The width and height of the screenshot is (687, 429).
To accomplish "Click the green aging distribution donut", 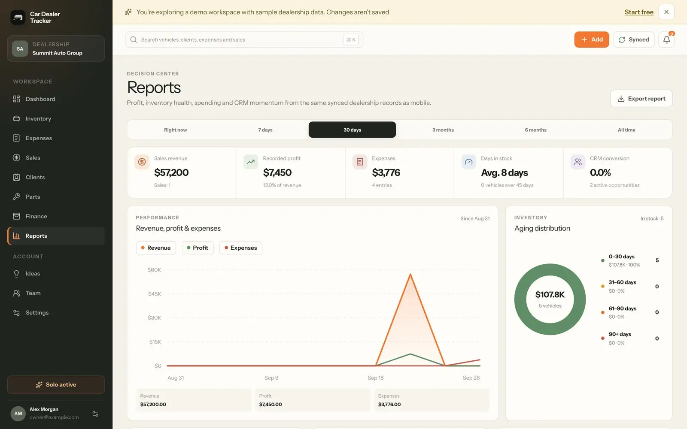I will pyautogui.click(x=550, y=299).
